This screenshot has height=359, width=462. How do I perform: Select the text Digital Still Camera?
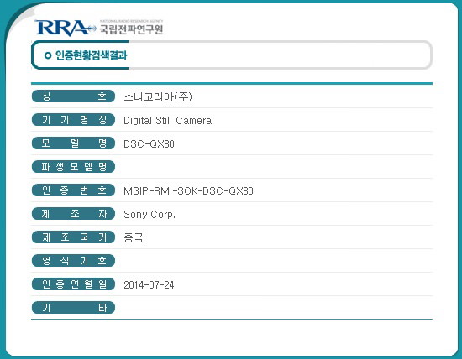pyautogui.click(x=167, y=120)
